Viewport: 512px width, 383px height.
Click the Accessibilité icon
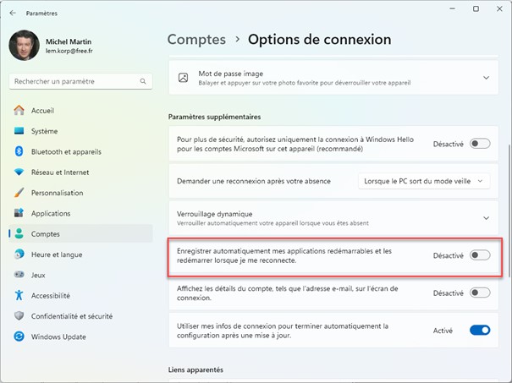[19, 295]
